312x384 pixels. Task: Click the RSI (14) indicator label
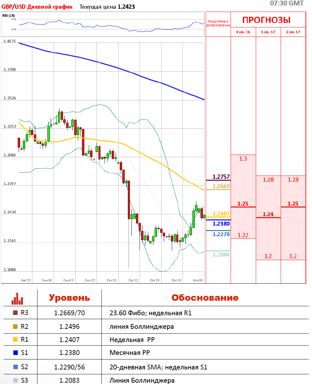9,15
